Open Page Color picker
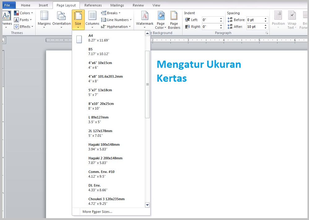The image size is (309, 220). pyautogui.click(x=161, y=20)
